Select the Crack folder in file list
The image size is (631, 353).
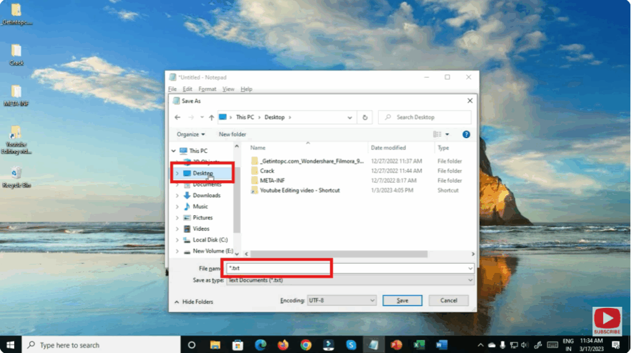(267, 171)
